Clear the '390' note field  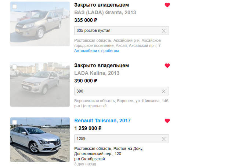(x=163, y=91)
